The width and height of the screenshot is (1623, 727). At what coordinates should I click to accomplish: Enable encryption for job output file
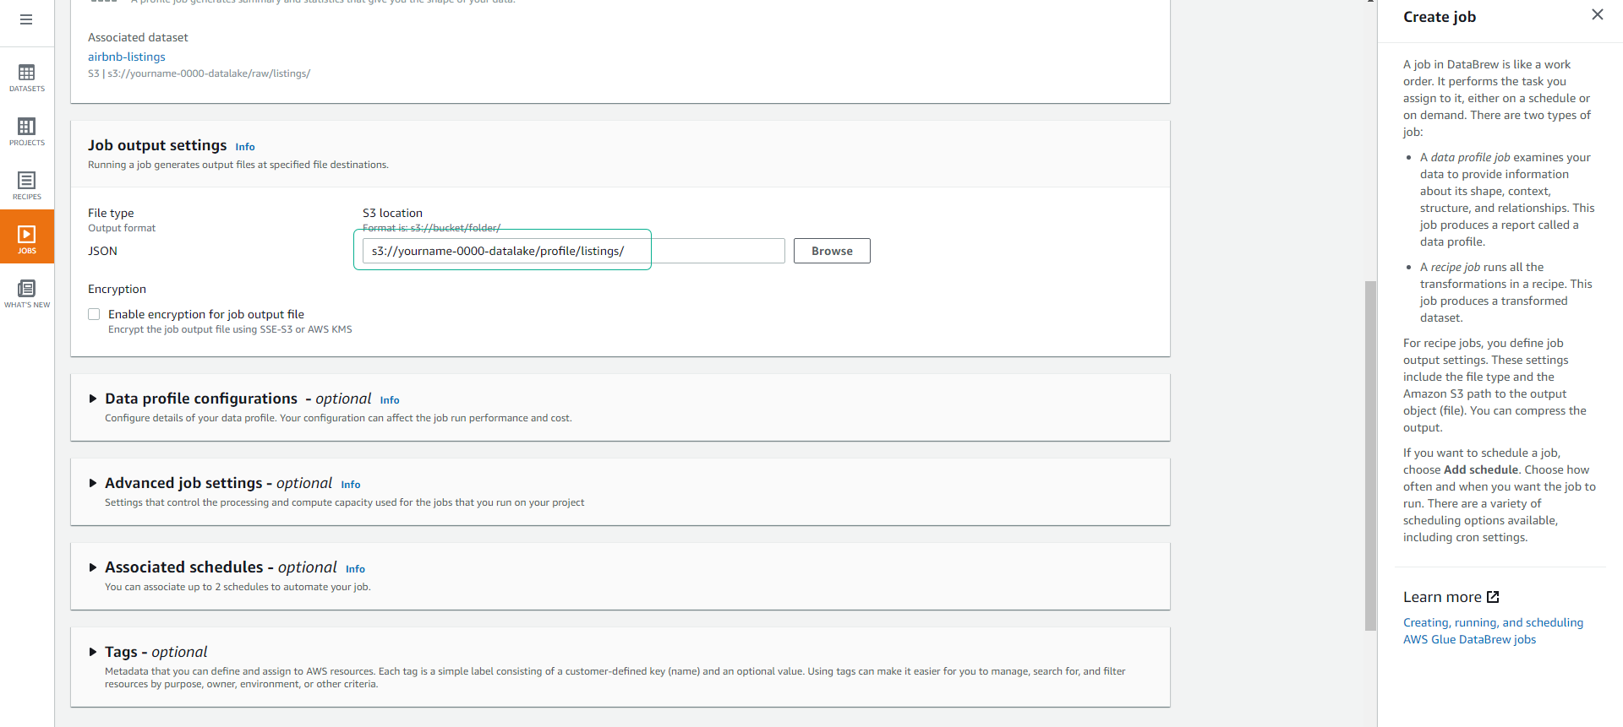[x=94, y=314]
